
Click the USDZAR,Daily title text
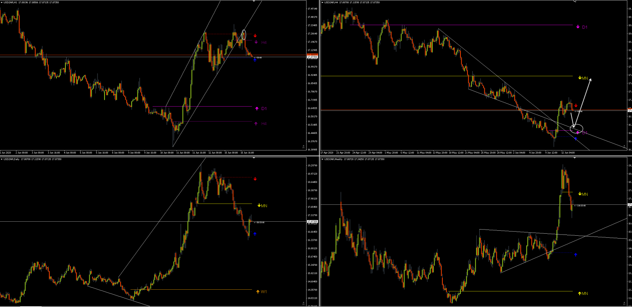tap(11, 159)
